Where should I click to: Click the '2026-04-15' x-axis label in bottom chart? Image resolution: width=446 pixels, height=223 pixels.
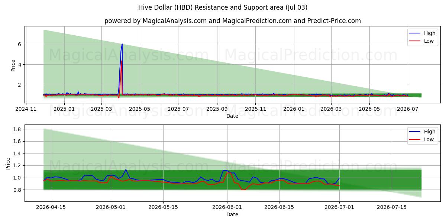coord(51,207)
